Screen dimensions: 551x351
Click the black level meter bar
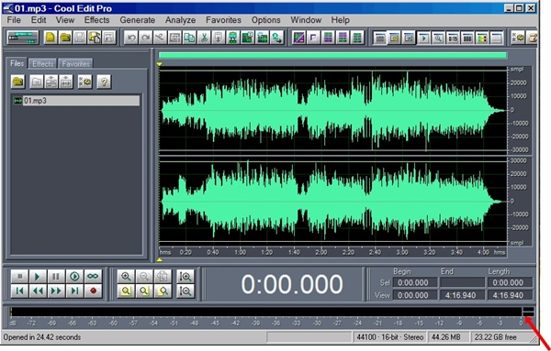[x=266, y=312]
